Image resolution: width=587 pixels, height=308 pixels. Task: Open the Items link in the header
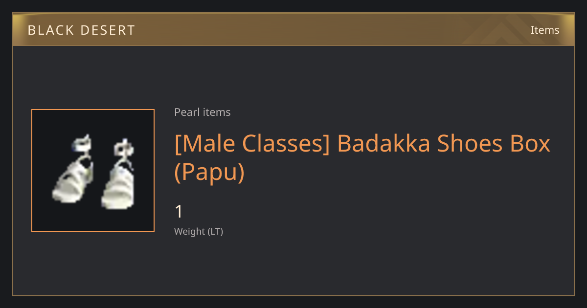click(545, 30)
